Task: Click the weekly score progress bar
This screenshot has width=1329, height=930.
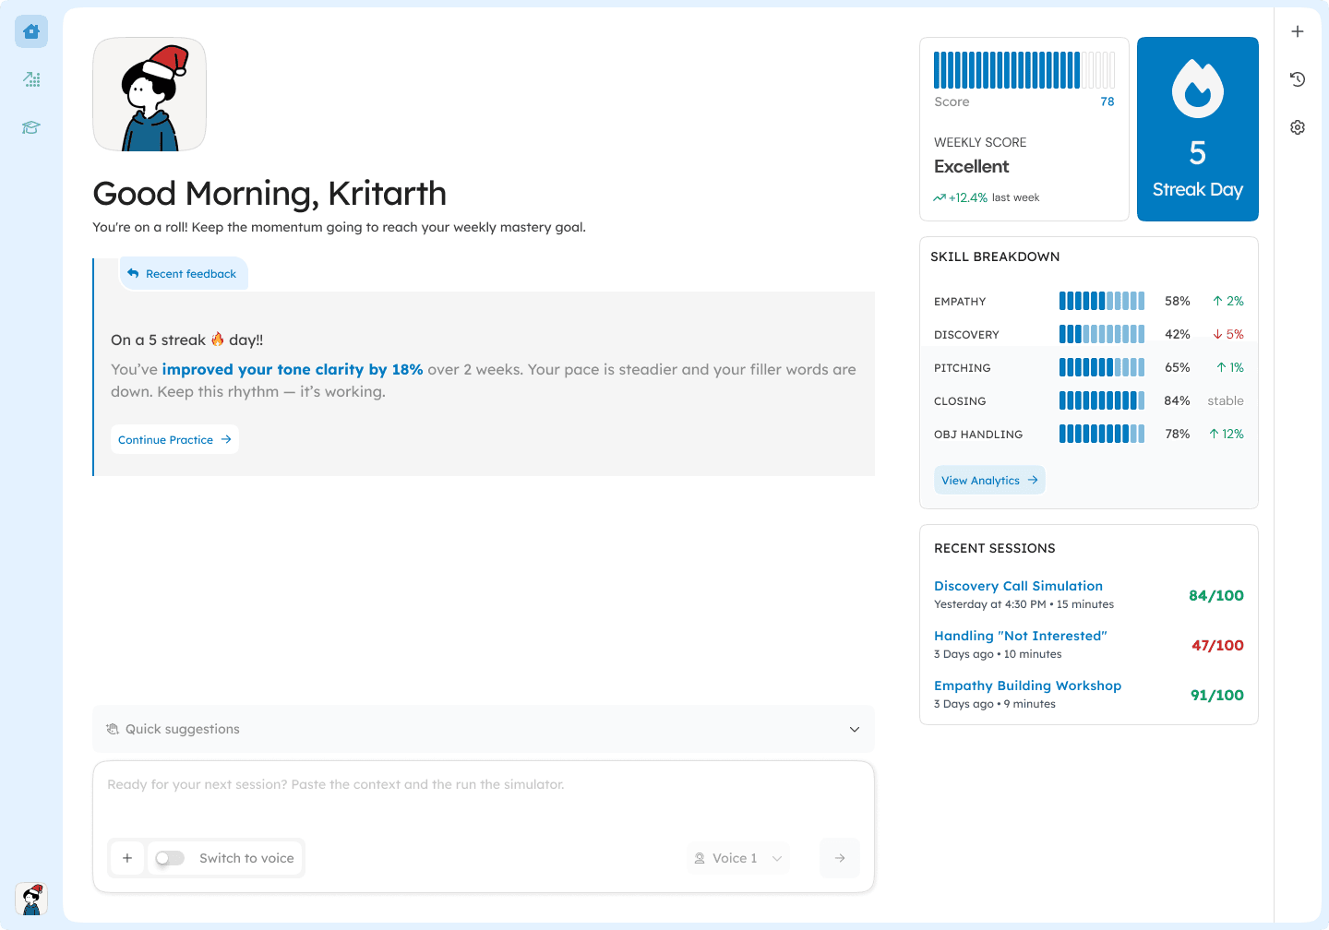Action: [1024, 70]
